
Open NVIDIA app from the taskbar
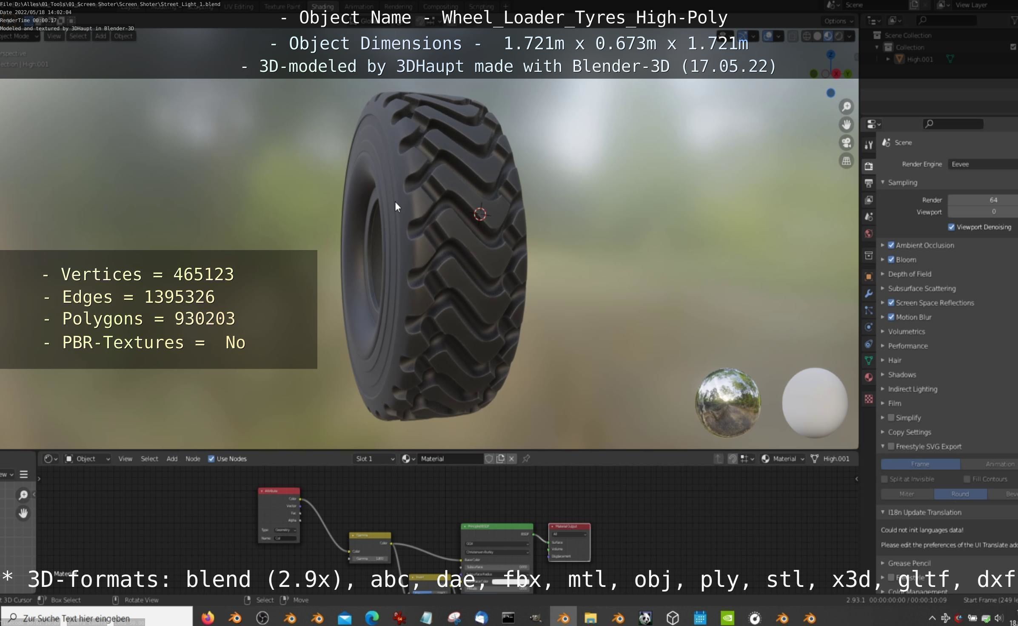click(x=727, y=618)
